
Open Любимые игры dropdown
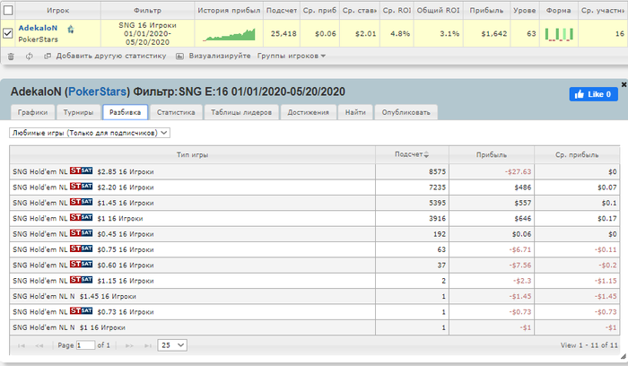click(90, 133)
